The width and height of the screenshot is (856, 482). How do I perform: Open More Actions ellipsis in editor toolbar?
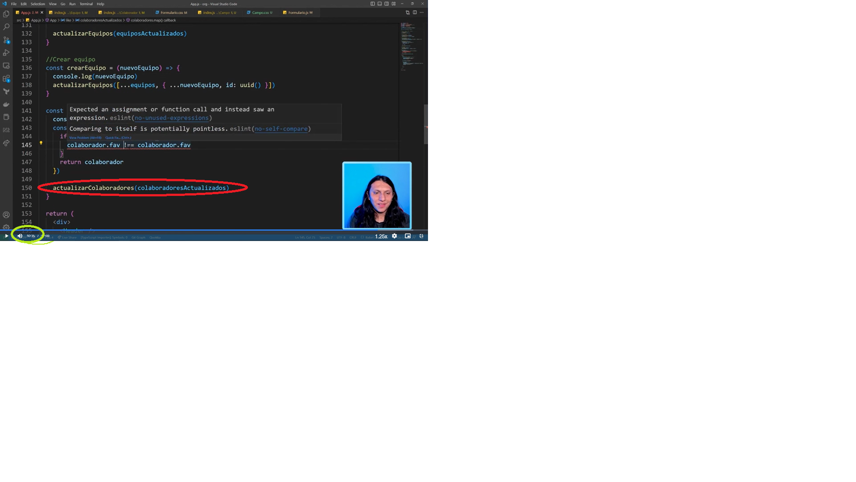click(422, 12)
